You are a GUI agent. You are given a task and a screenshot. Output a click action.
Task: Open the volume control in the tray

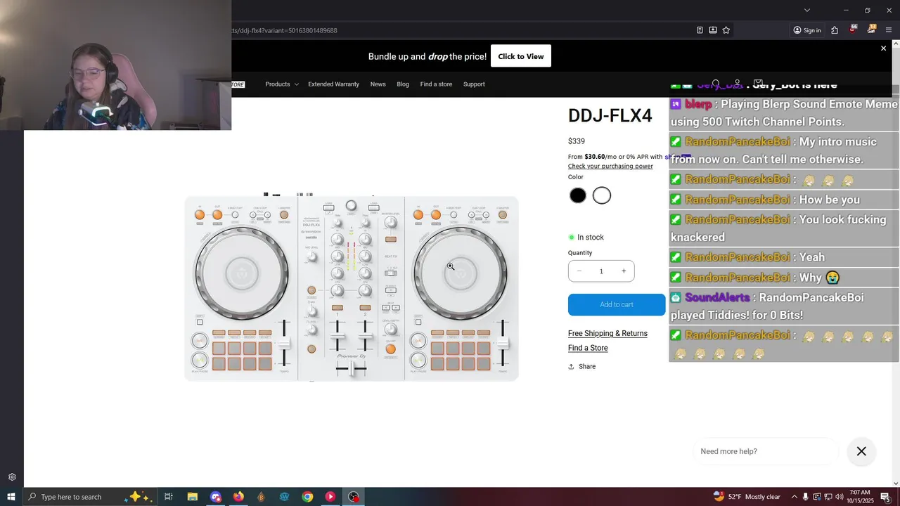tap(839, 497)
